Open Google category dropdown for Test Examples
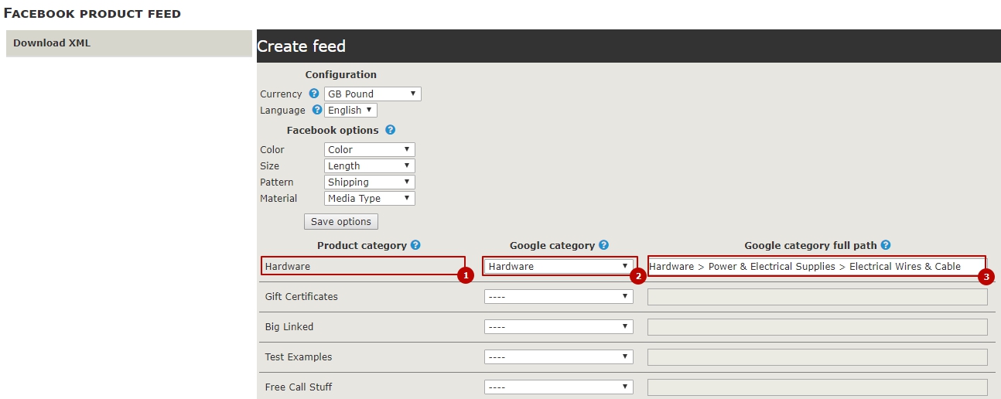The image size is (1001, 399). 559,356
